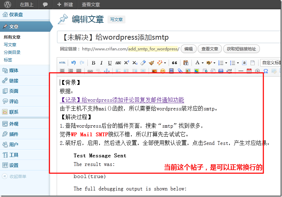This screenshot has width=282, height=197.
Task: Insert video with film strip icon
Action: click(171, 71)
